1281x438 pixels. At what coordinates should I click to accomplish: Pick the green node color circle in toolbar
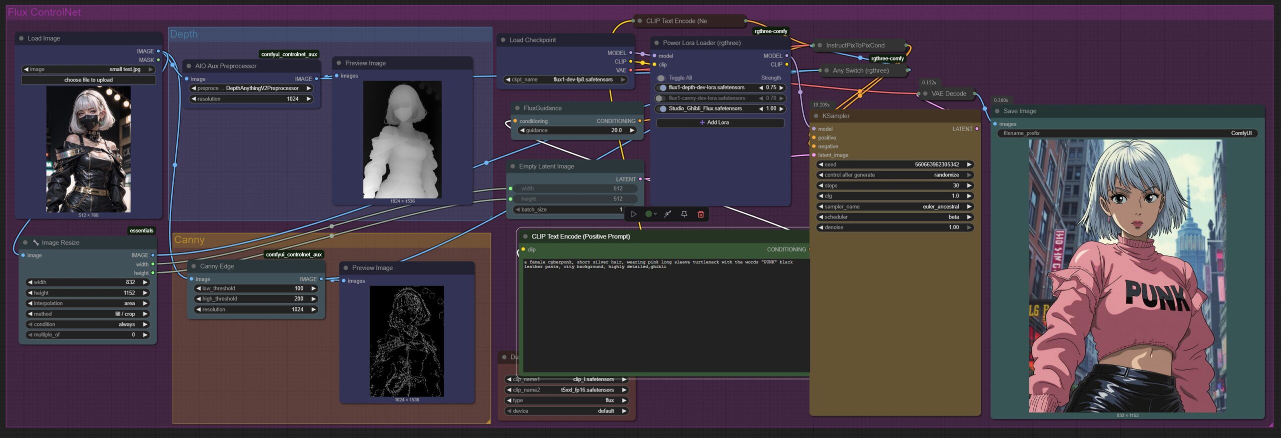coord(649,214)
